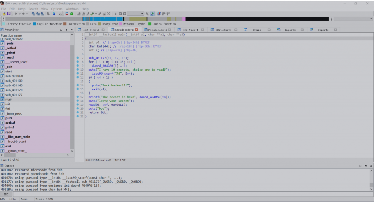Click the highlighted green refresh toolbar icon
The height and width of the screenshot is (202, 375).
(152, 14)
